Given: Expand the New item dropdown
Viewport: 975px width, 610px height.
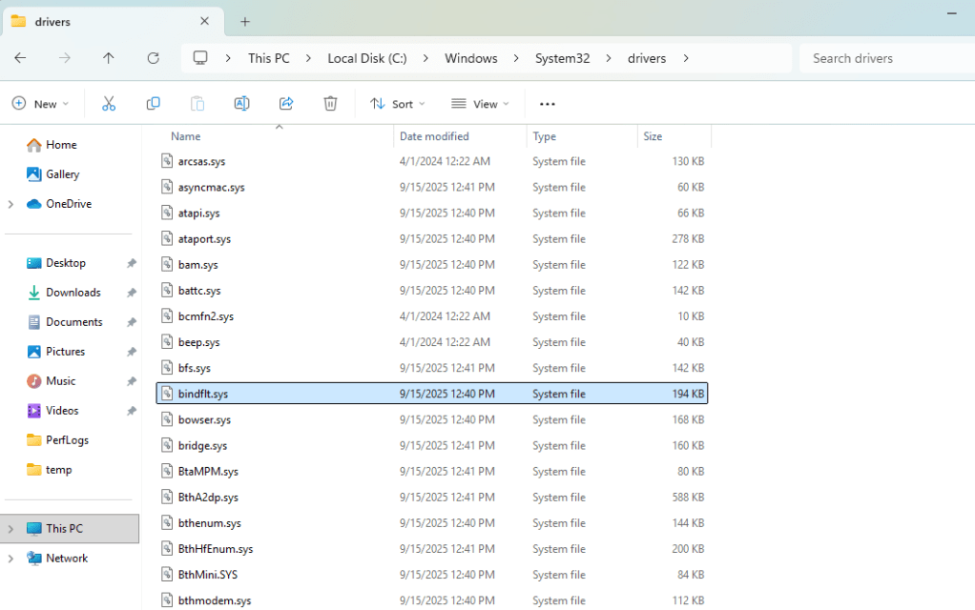Looking at the screenshot, I should pos(40,104).
